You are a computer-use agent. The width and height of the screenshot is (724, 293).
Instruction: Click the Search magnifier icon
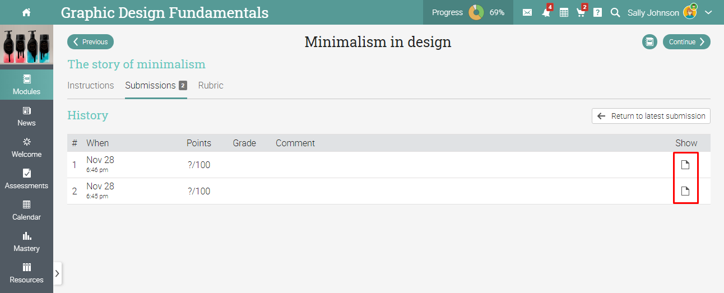coord(615,12)
